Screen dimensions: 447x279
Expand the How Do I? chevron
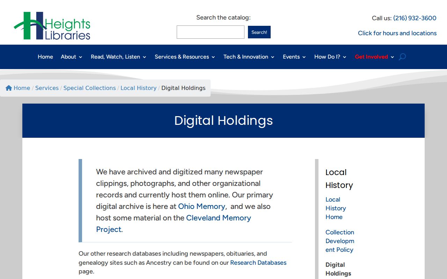coord(345,57)
